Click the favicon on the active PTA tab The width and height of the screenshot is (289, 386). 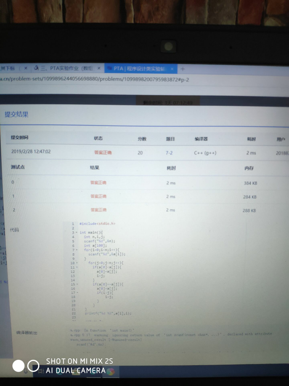110,68
